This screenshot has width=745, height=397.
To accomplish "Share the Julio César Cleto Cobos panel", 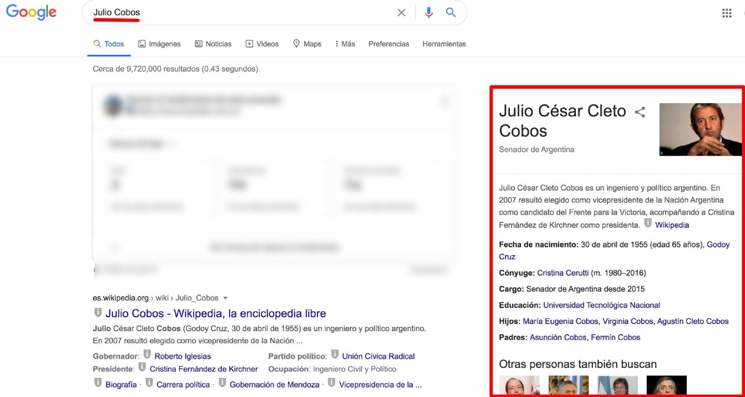I will (x=640, y=112).
